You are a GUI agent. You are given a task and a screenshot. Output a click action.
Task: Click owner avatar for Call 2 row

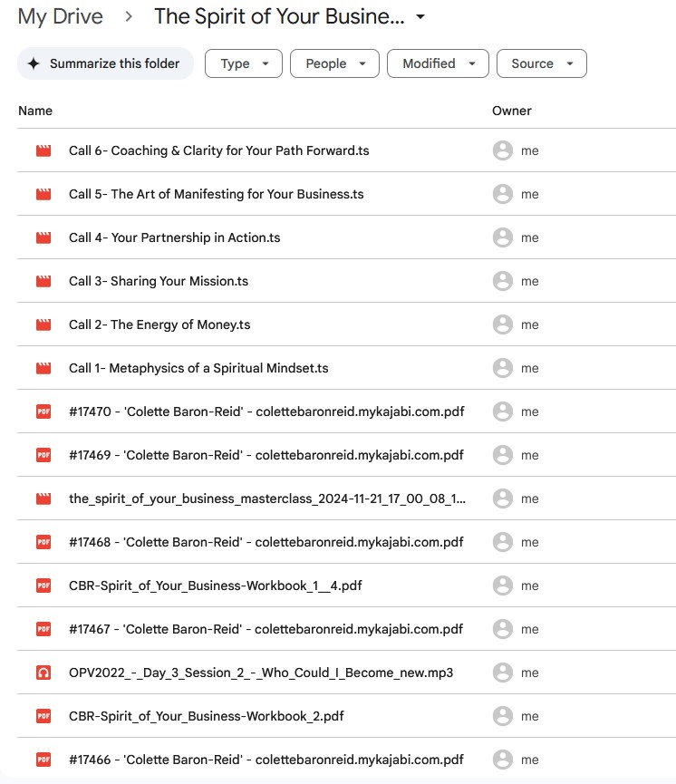[502, 325]
